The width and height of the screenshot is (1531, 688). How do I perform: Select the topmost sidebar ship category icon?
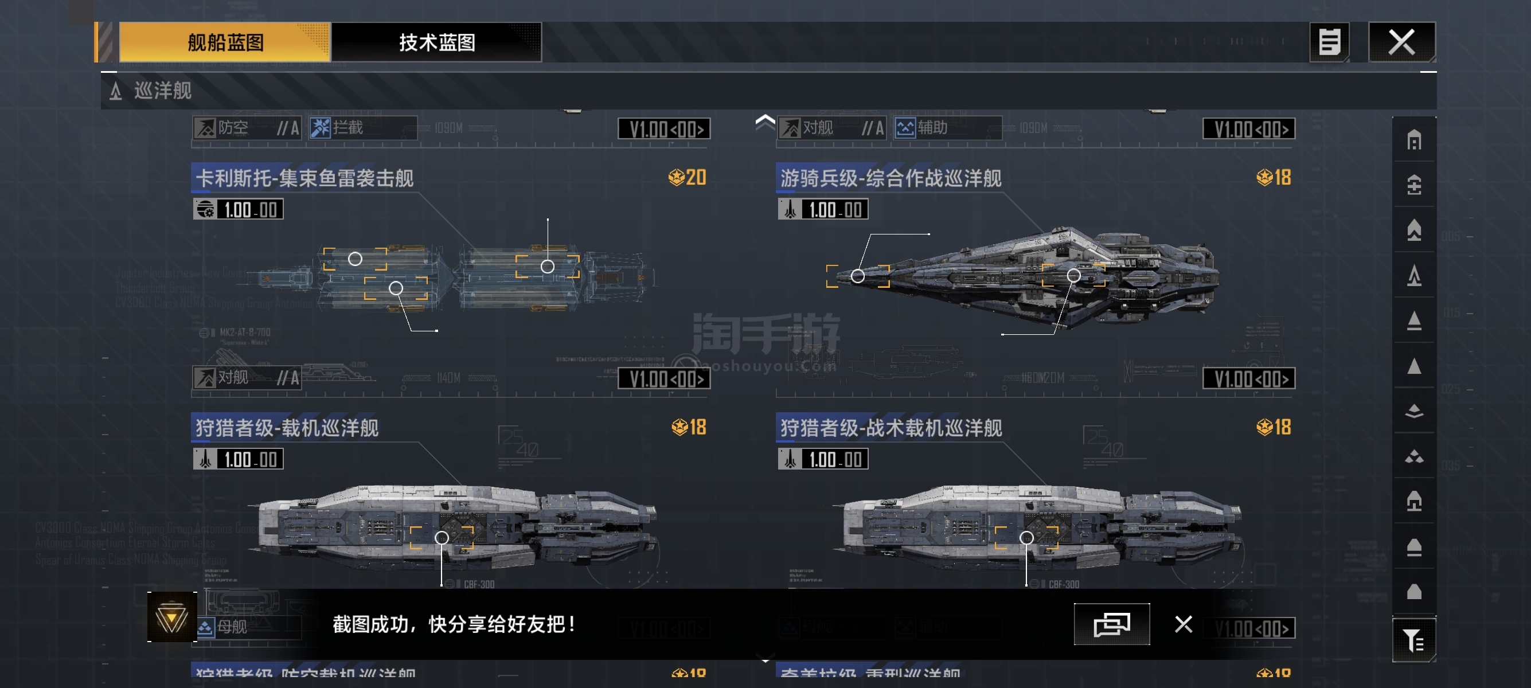[1414, 140]
